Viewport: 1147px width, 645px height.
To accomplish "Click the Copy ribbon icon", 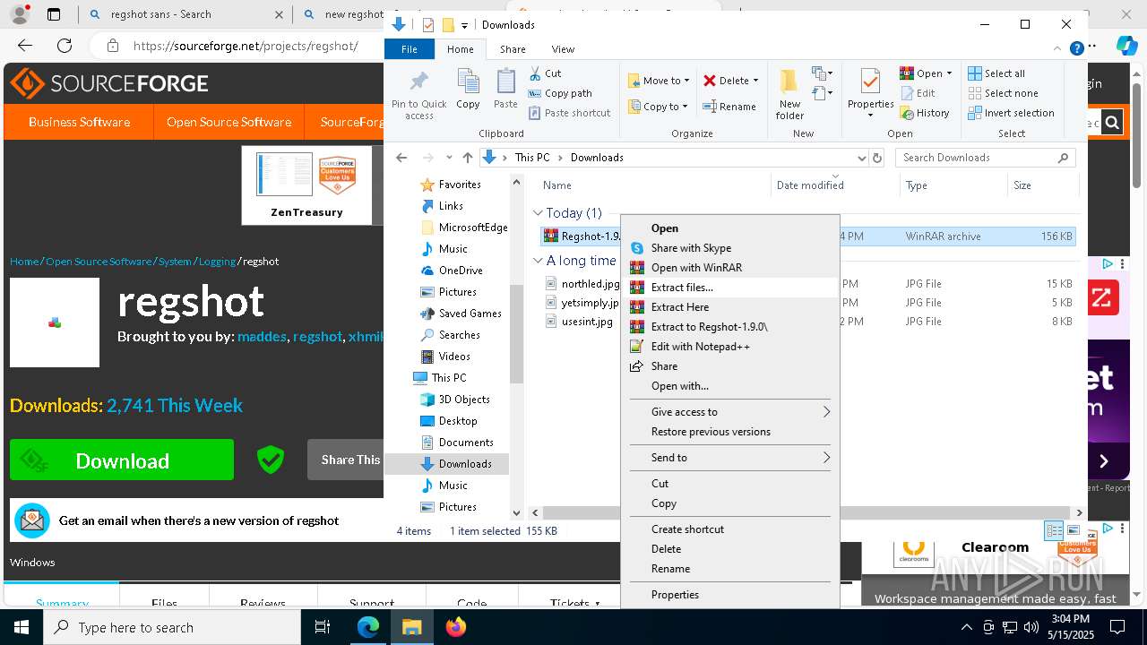I will pyautogui.click(x=468, y=90).
